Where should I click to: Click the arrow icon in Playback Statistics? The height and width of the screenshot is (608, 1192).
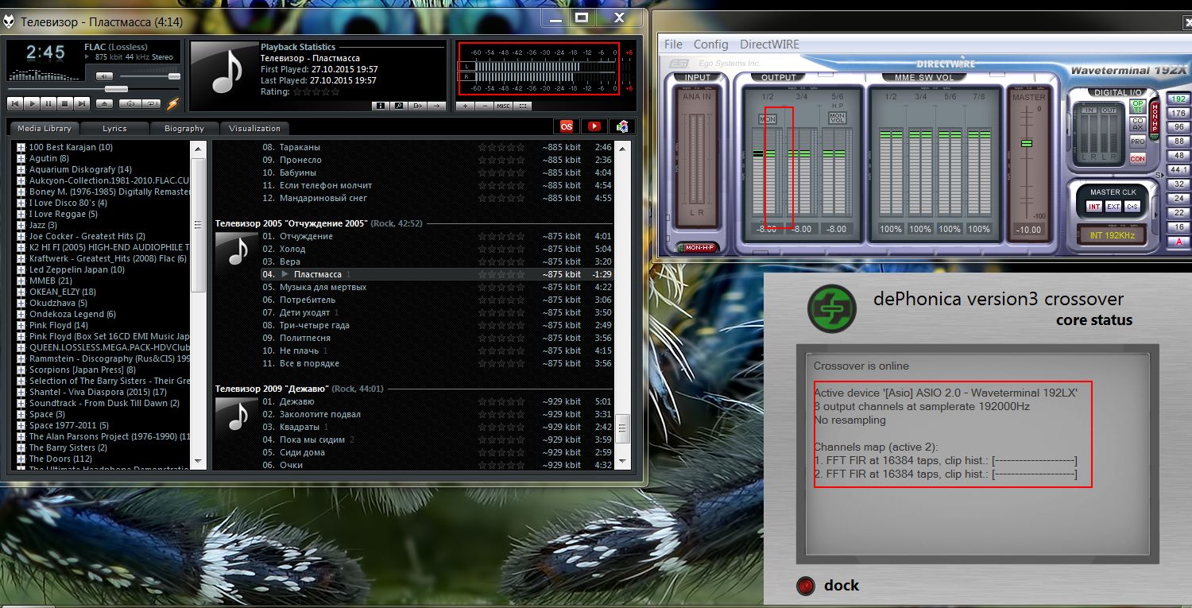pyautogui.click(x=436, y=106)
